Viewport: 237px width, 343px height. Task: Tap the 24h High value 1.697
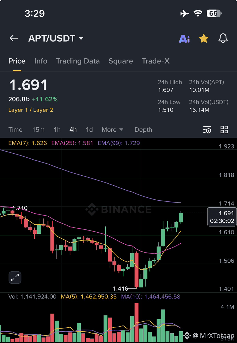click(165, 90)
